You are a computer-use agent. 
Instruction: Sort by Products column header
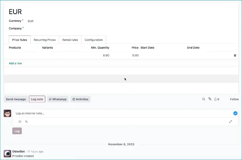point(15,48)
